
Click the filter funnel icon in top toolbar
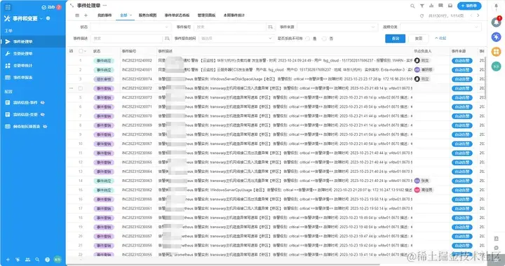tap(422, 6)
